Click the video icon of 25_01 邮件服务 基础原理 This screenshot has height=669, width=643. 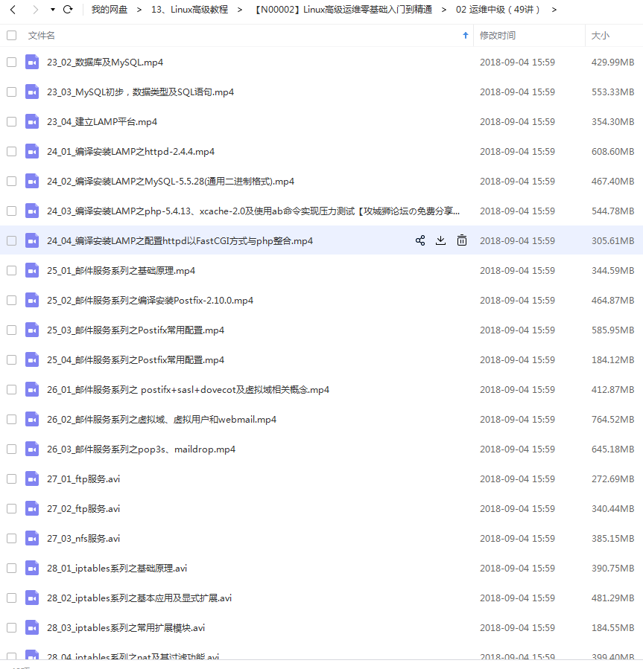[x=32, y=270]
